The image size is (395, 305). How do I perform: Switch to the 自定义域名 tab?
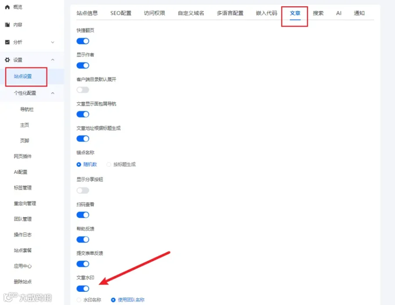click(x=191, y=13)
